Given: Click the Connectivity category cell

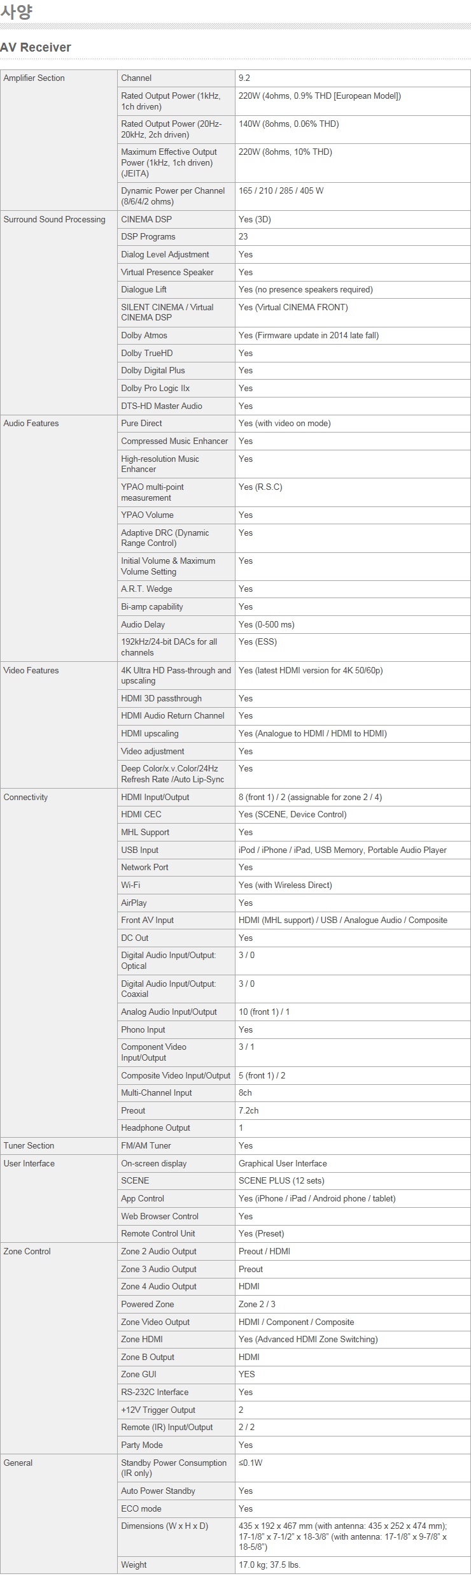Looking at the screenshot, I should click(59, 963).
